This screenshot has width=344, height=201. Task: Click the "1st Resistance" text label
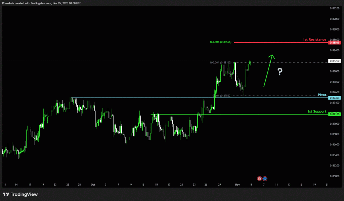[314, 40]
